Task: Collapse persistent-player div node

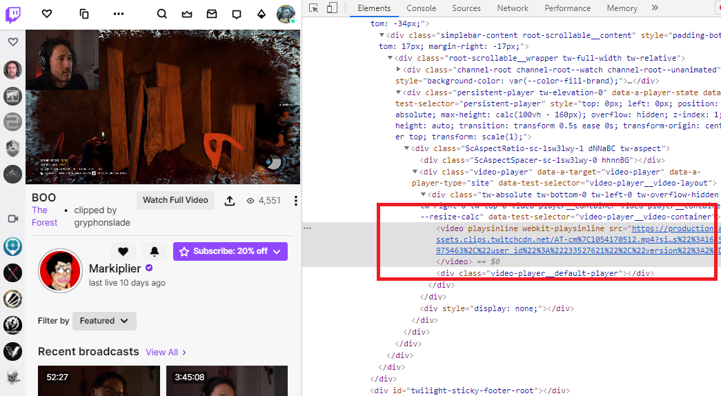Action: pyautogui.click(x=398, y=92)
